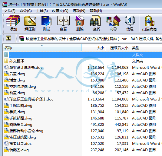Start the 向导 (Wizard) tool
Screen dimensions: 162x156
(113, 23)
